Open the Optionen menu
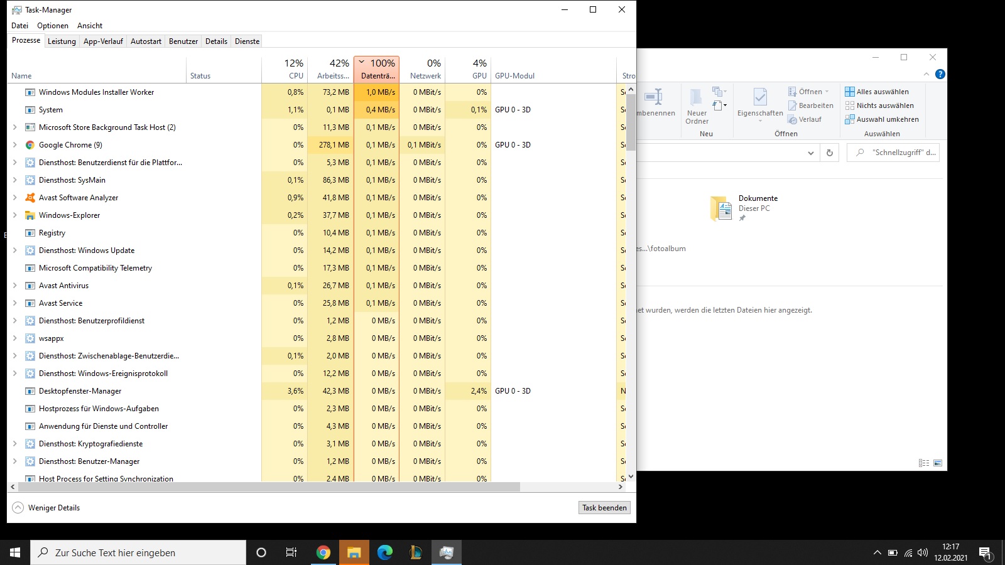 click(53, 26)
